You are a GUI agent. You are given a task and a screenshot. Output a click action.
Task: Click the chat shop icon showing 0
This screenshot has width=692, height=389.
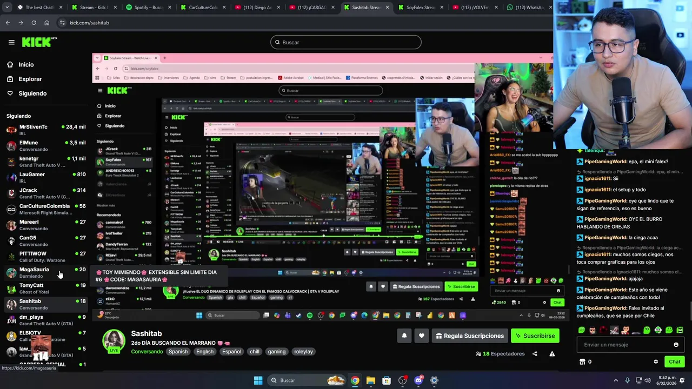(585, 362)
